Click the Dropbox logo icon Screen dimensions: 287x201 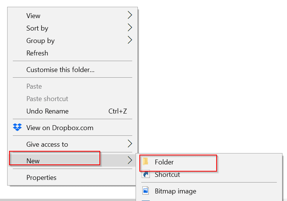click(x=17, y=127)
